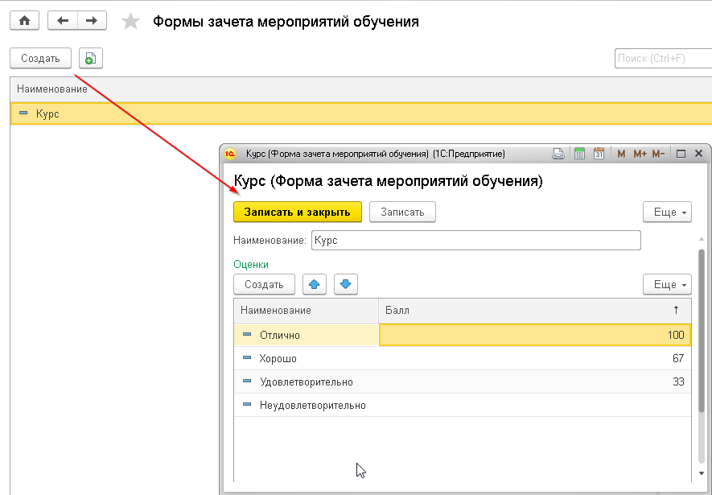Go forward with the right arrow
This screenshot has width=712, height=495.
[x=92, y=21]
